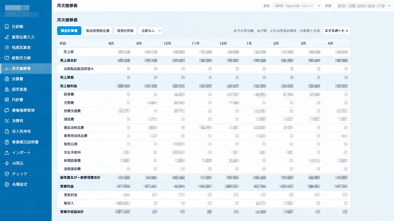Switch to the 貸借対照表 tab

tap(126, 31)
